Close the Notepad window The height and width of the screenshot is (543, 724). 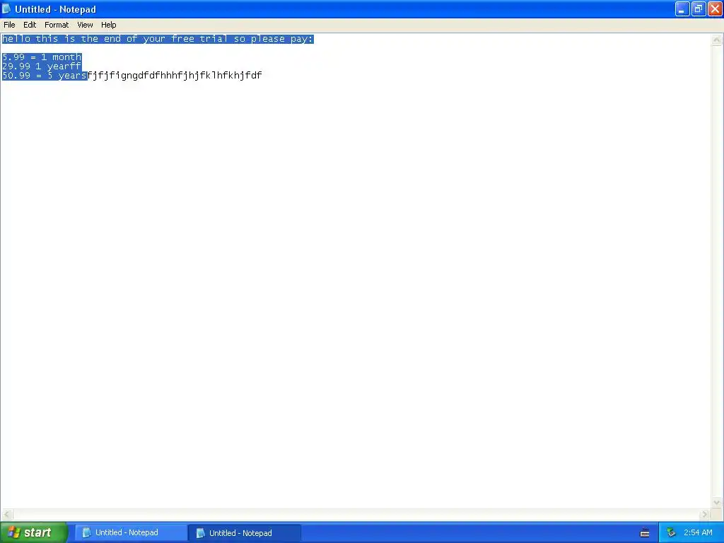[715, 8]
